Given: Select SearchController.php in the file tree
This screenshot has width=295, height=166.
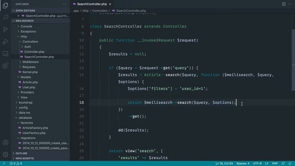Looking at the screenshot, I should tap(39, 57).
